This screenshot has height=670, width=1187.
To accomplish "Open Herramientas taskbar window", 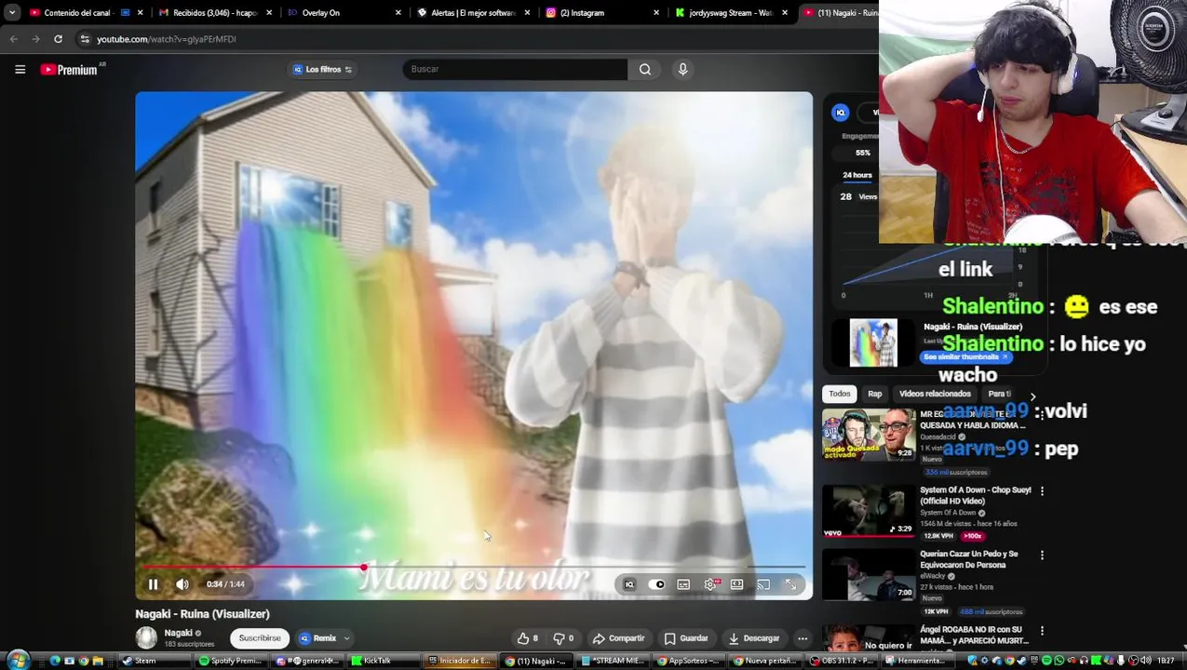I will (917, 661).
